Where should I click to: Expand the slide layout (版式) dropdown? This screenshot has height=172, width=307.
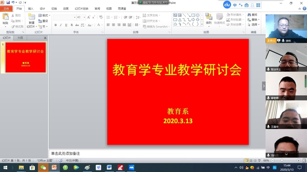(44, 16)
